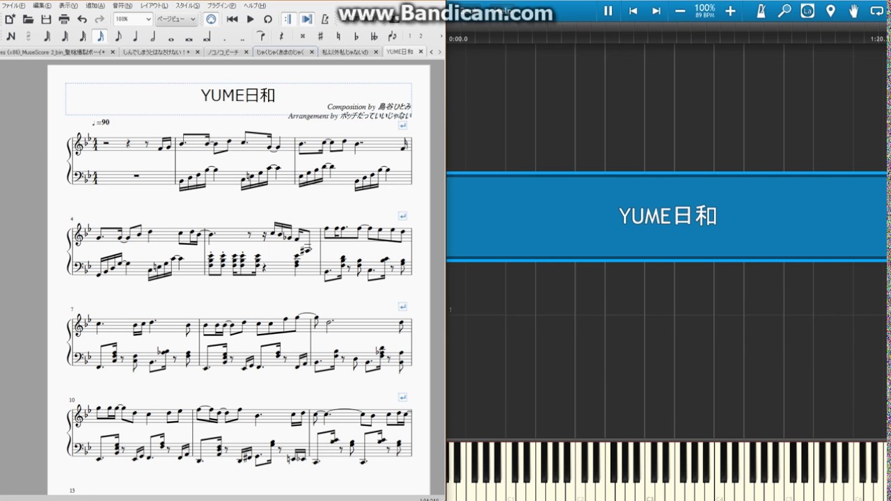This screenshot has height=501, width=891.
Task: Toggle Synthesia loop icon
Action: (x=876, y=10)
